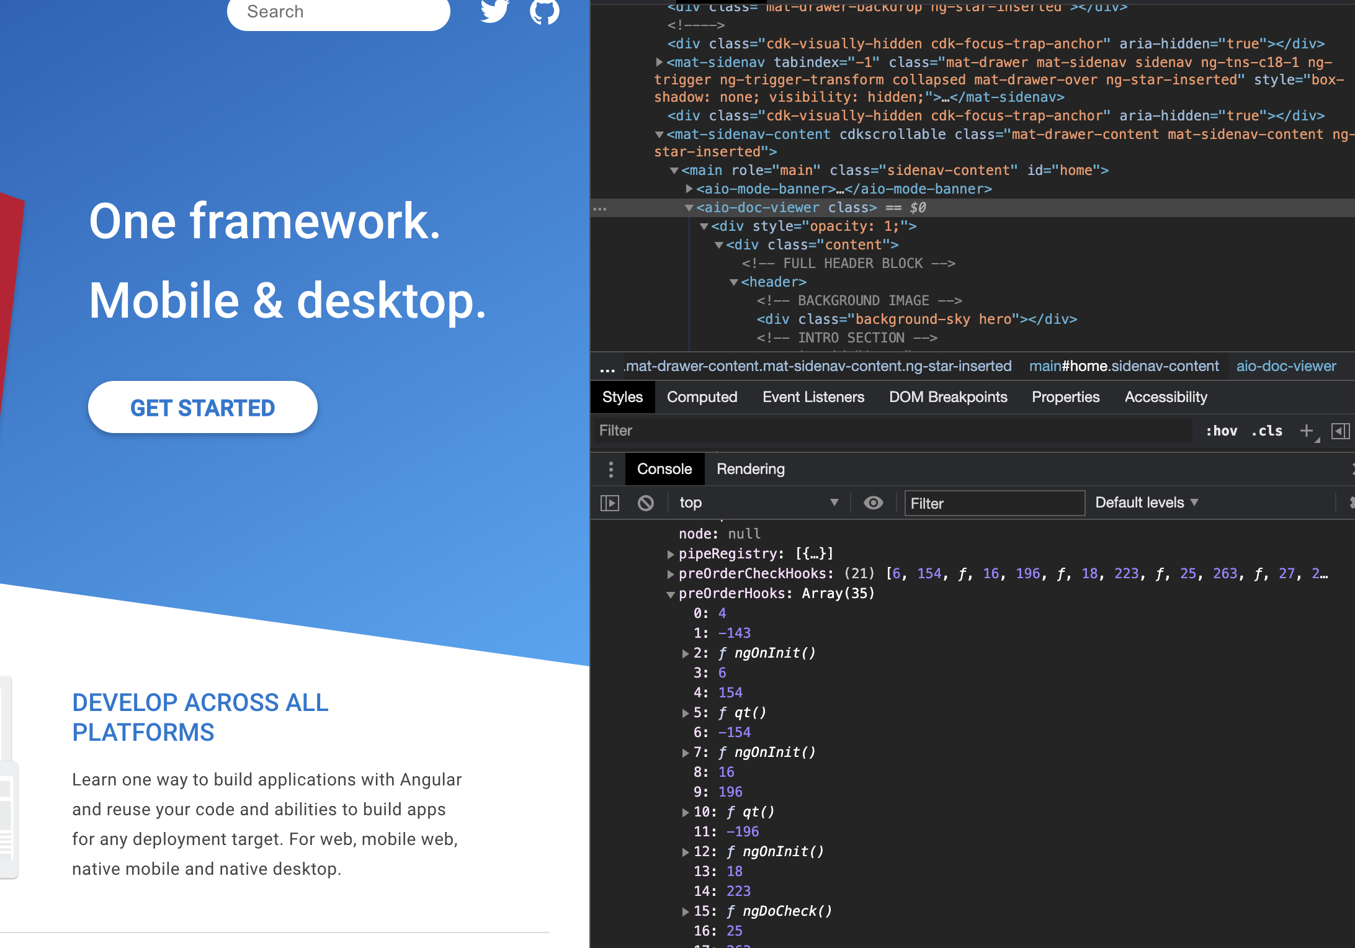The height and width of the screenshot is (948, 1355).
Task: Click the Twitter icon
Action: point(494,11)
